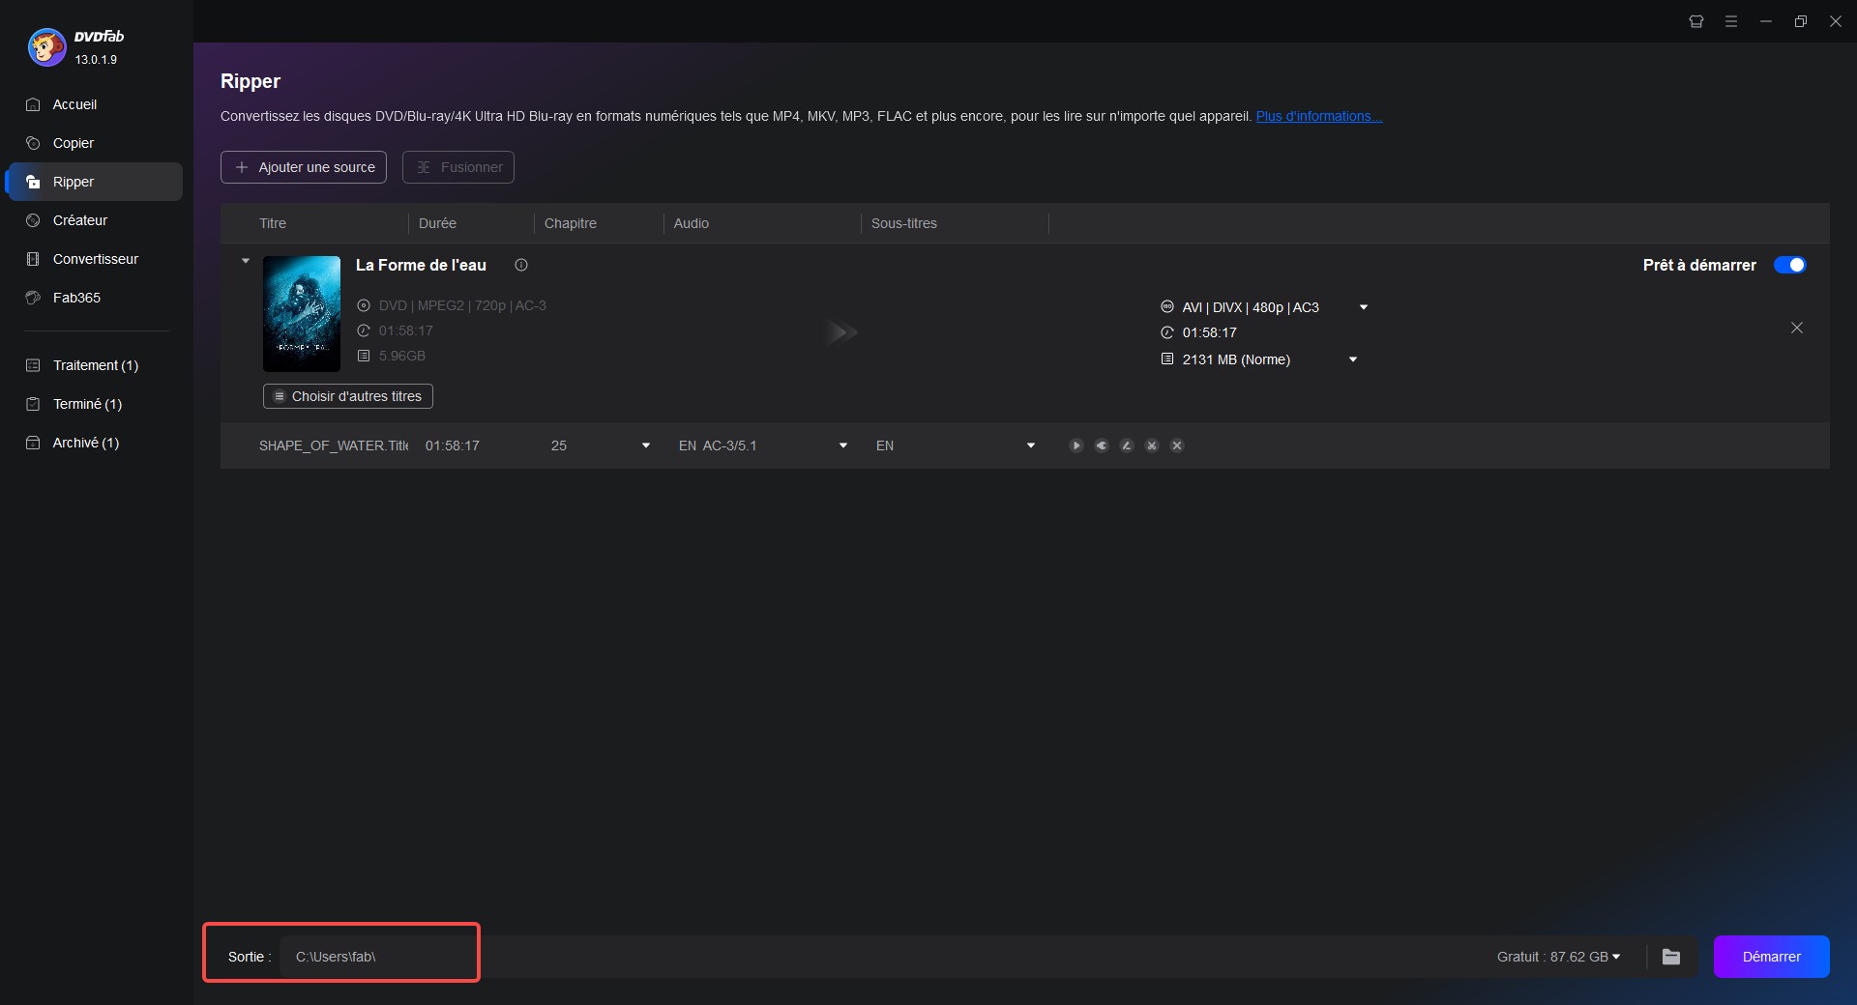
Task: Click source info DVD | MPEG2 | 720p
Action: pyautogui.click(x=462, y=305)
